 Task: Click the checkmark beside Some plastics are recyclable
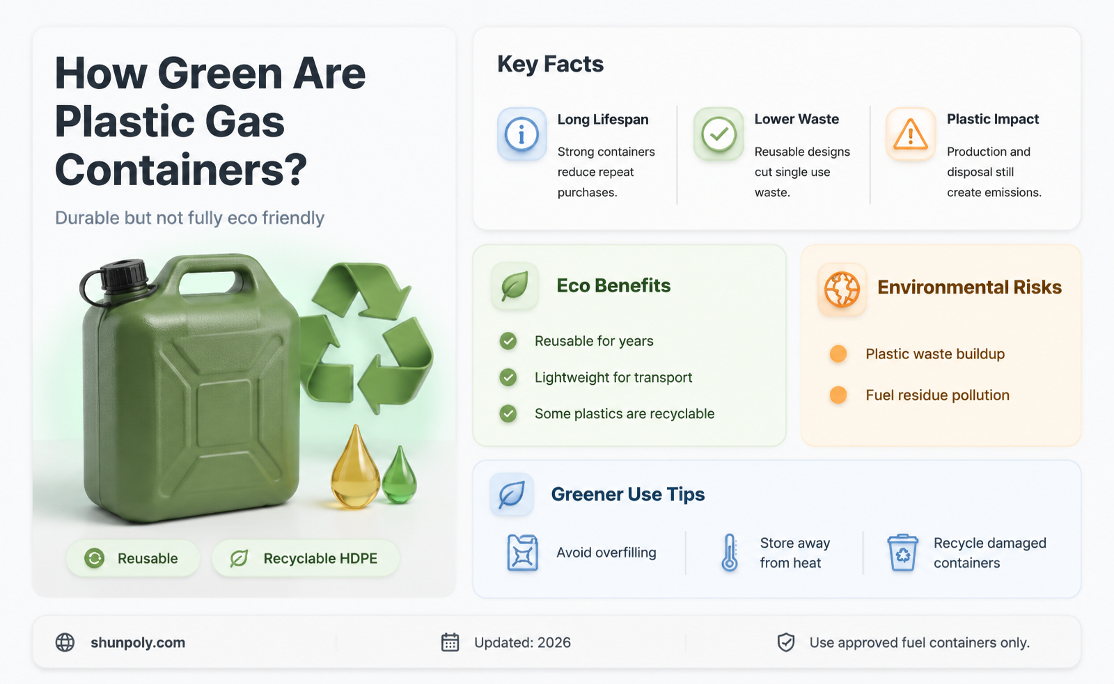[x=508, y=414]
